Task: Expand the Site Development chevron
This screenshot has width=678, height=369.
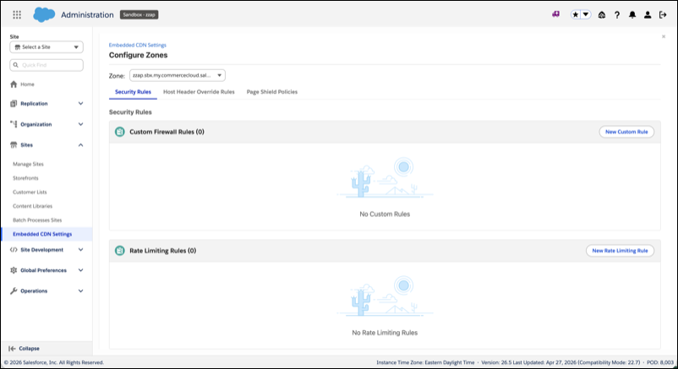Action: [80, 250]
